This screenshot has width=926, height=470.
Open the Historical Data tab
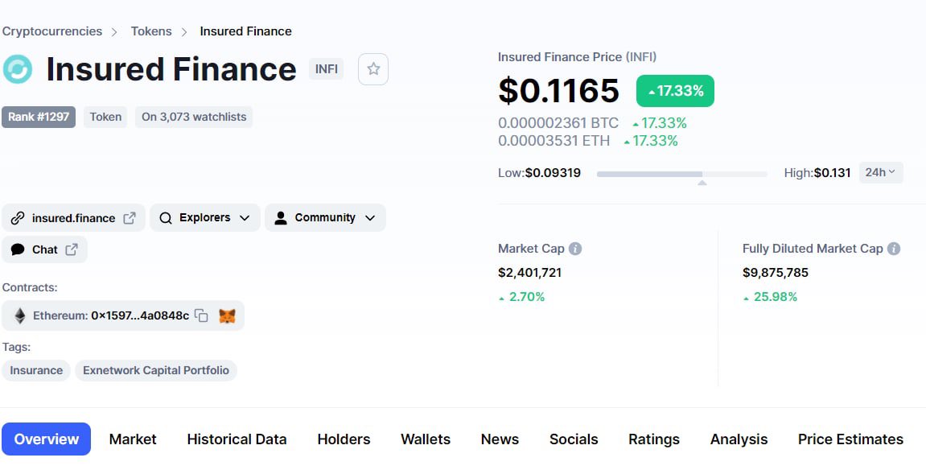pos(237,439)
